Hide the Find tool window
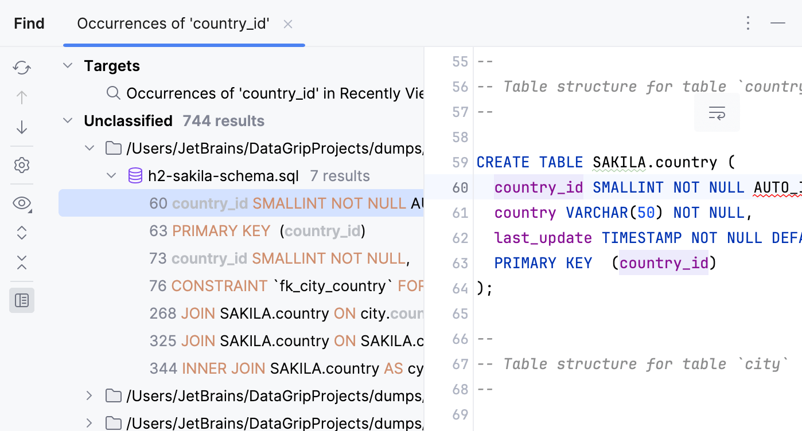Image resolution: width=802 pixels, height=431 pixels. (x=778, y=23)
